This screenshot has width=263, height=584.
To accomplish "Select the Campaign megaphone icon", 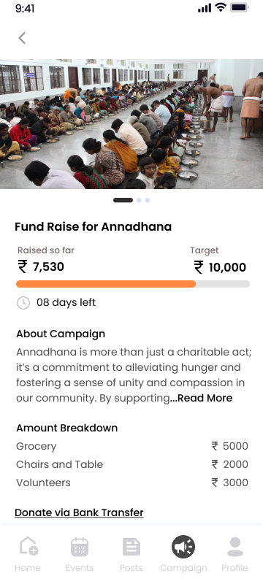I will (183, 547).
